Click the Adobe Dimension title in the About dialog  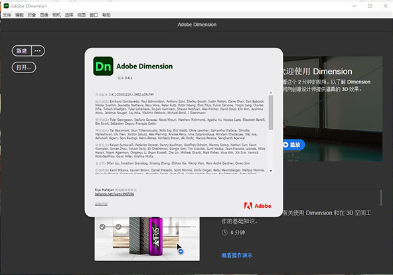click(x=145, y=66)
